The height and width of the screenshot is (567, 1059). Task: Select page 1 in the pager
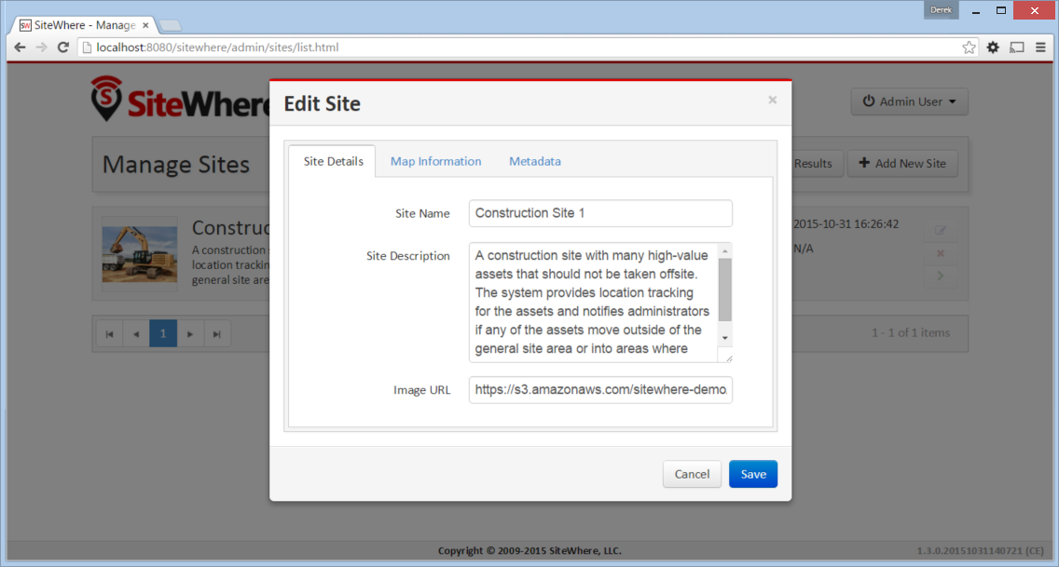[x=163, y=333]
